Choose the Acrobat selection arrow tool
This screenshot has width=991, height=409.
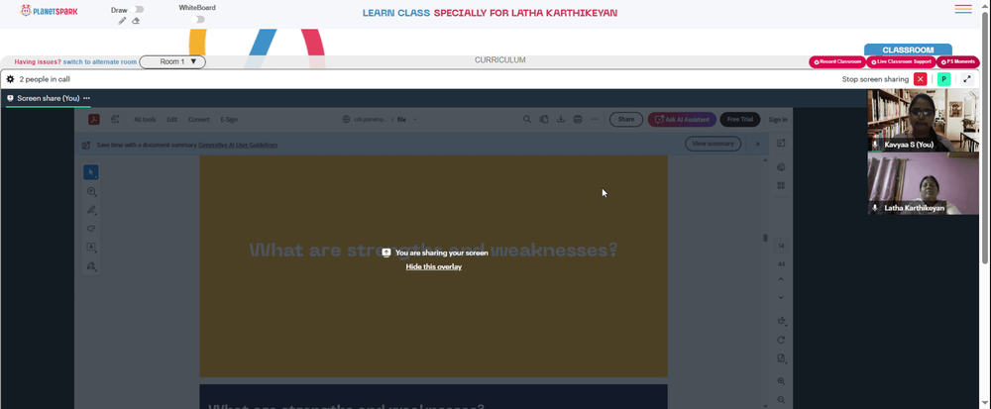pos(91,172)
